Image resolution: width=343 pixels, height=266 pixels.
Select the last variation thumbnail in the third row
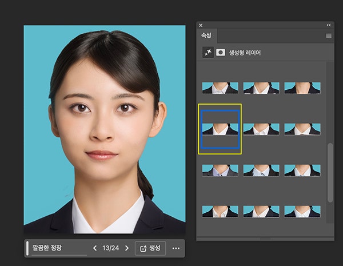coord(302,170)
